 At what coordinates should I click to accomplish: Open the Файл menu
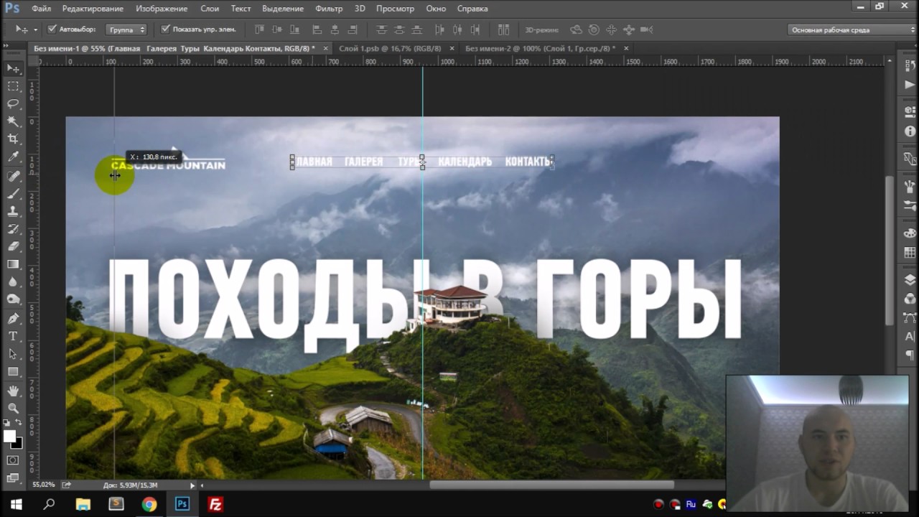pos(41,9)
